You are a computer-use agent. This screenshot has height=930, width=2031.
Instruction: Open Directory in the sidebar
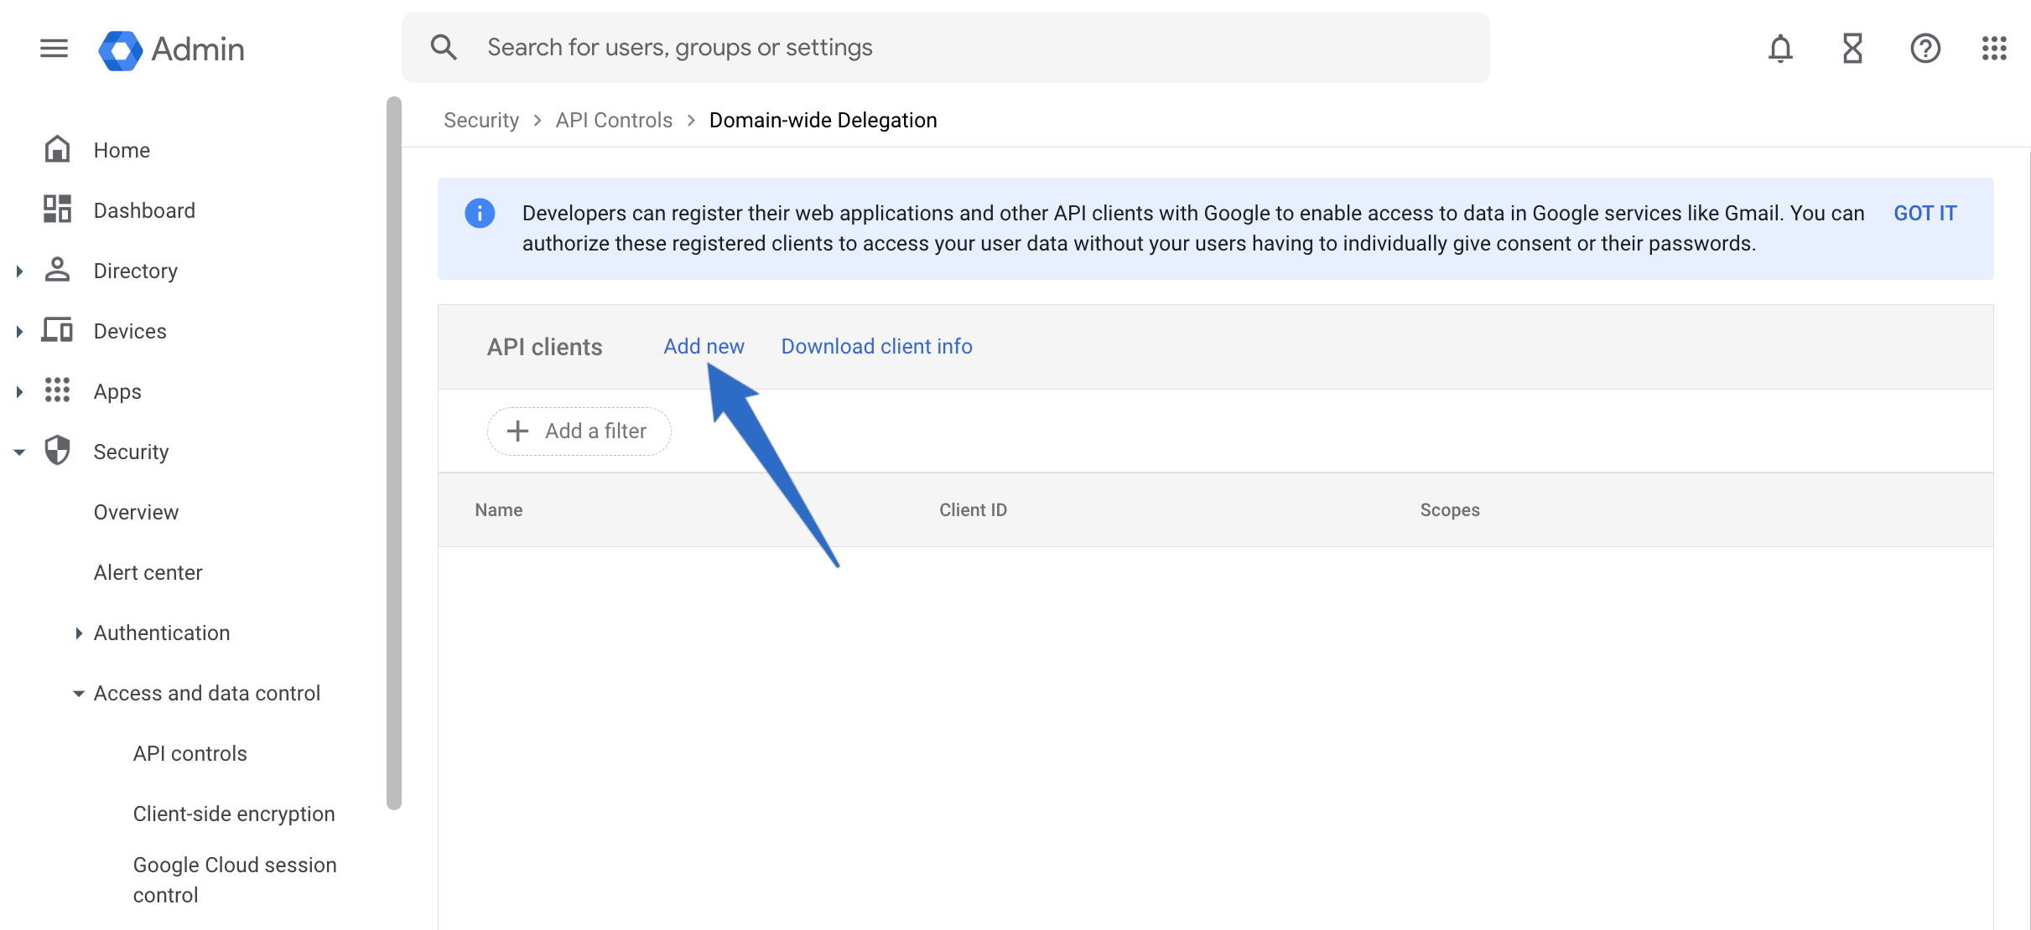point(136,271)
